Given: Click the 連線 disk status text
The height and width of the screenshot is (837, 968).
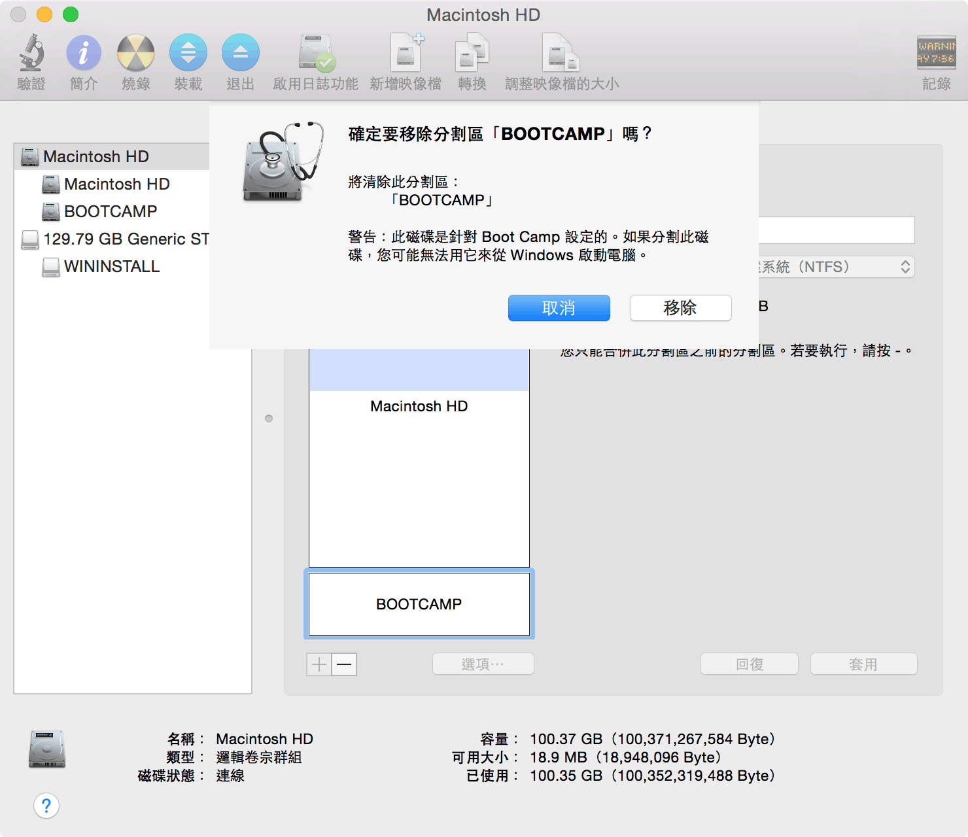Looking at the screenshot, I should pos(230,776).
